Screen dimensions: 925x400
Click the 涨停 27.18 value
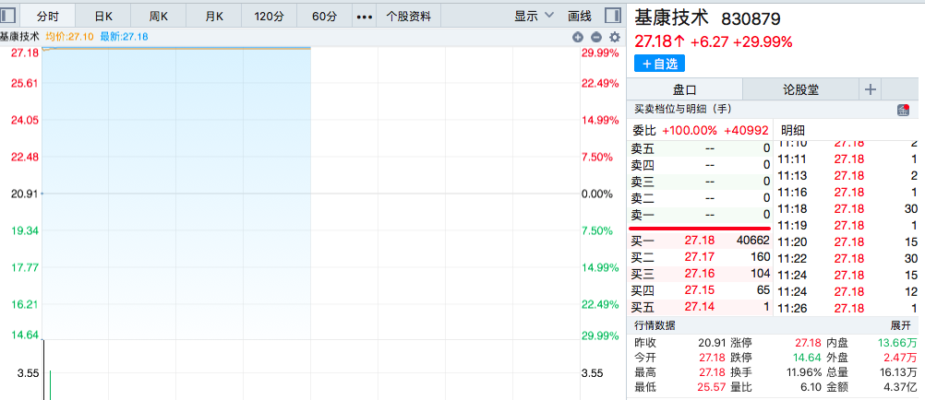(x=807, y=343)
